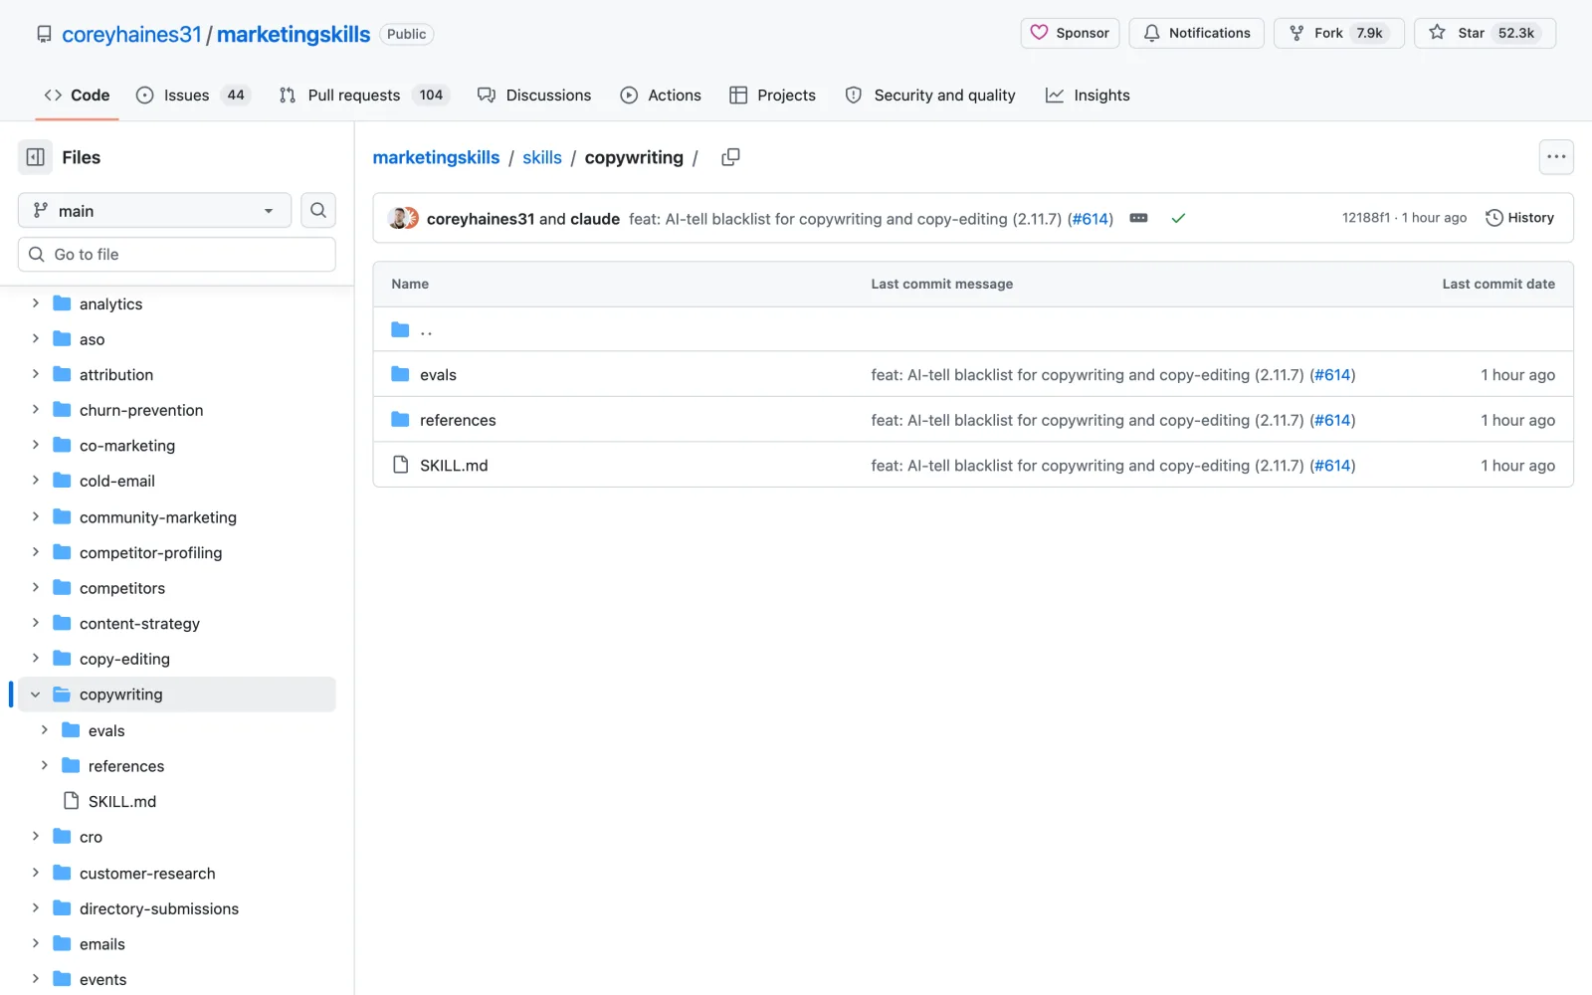View the green checkmark commit status
1592x995 pixels.
pyautogui.click(x=1178, y=218)
